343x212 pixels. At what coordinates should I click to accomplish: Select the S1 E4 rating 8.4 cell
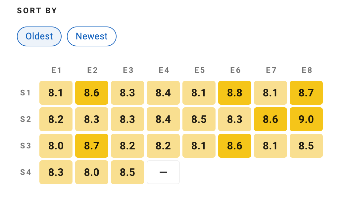pos(163,93)
